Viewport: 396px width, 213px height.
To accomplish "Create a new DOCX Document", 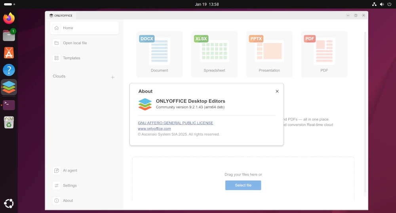I will [x=159, y=54].
